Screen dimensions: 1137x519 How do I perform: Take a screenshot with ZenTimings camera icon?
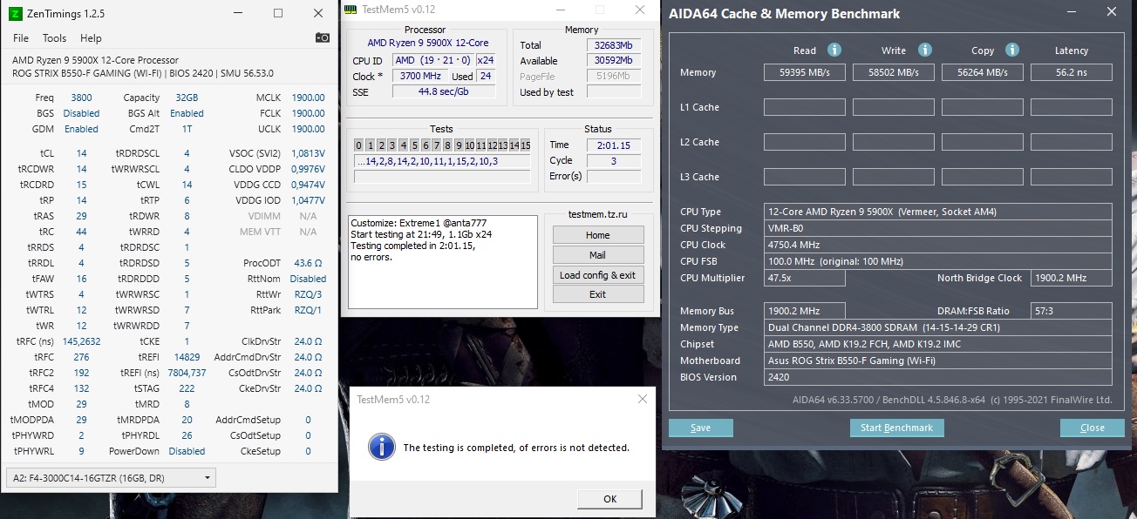322,37
